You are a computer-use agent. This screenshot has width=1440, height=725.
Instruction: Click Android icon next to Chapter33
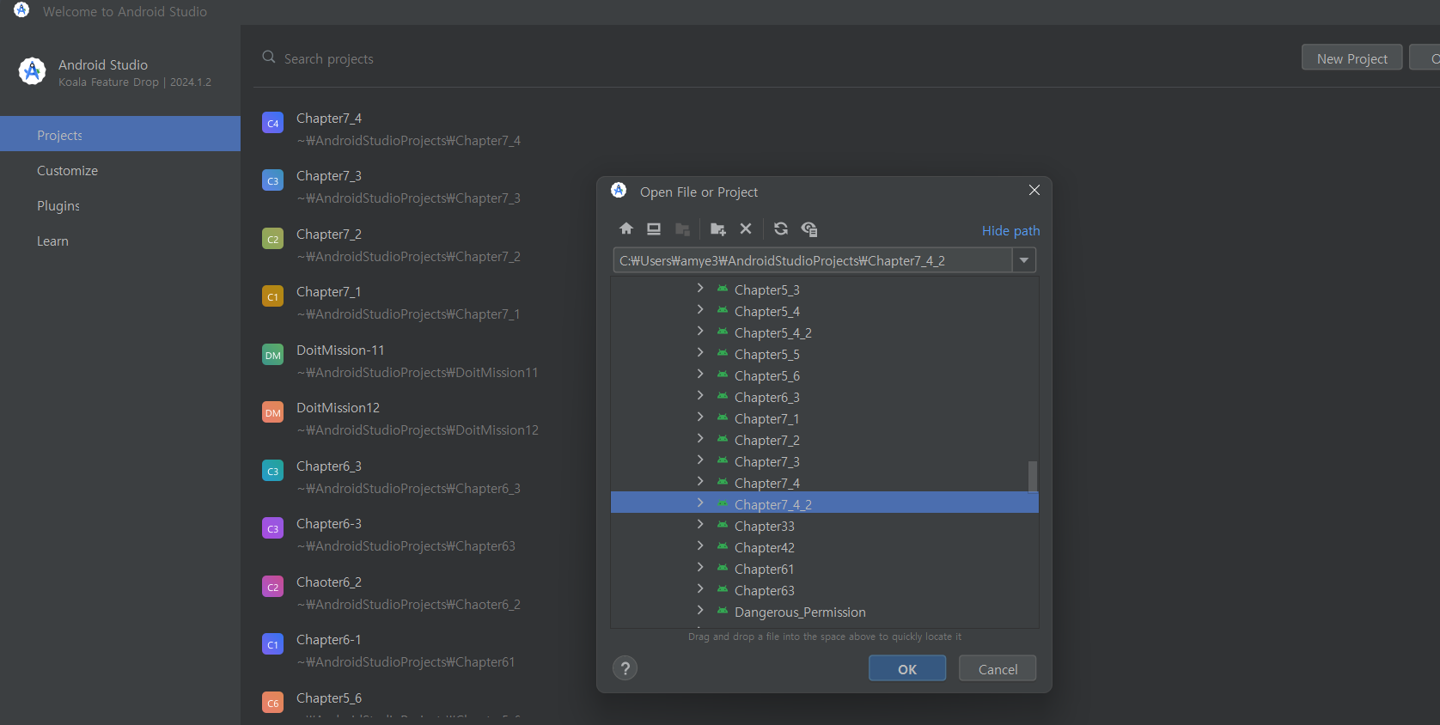pyautogui.click(x=723, y=525)
